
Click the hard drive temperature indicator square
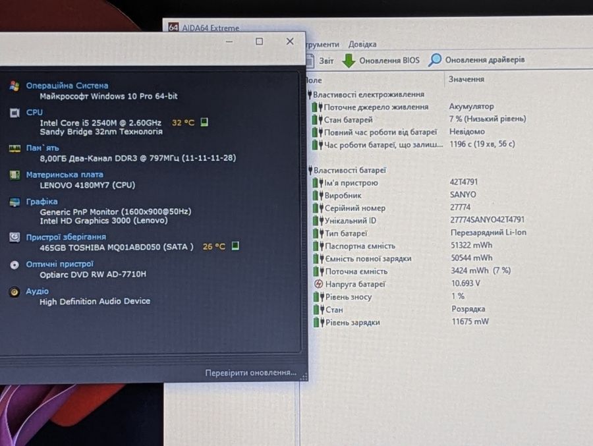pyautogui.click(x=235, y=246)
